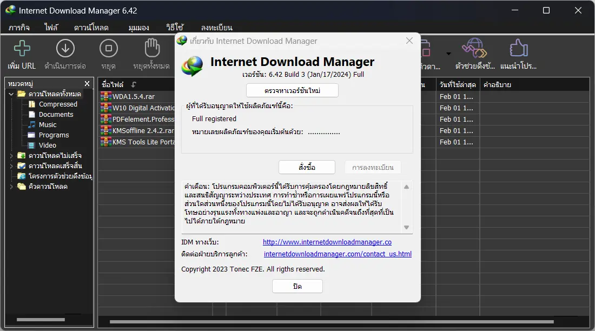
Task: Expand the unfinished downloads tree node
Action: 11,156
